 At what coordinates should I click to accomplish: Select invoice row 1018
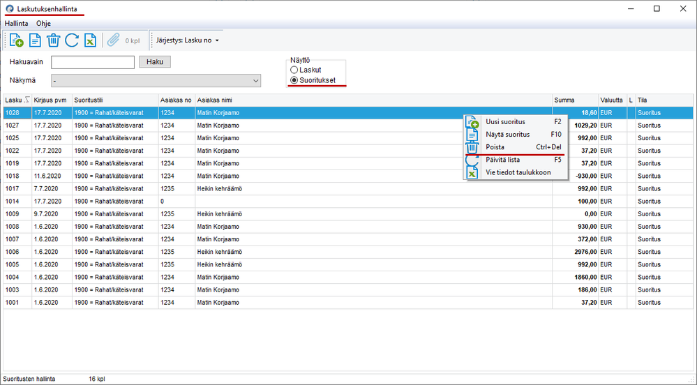(348, 176)
